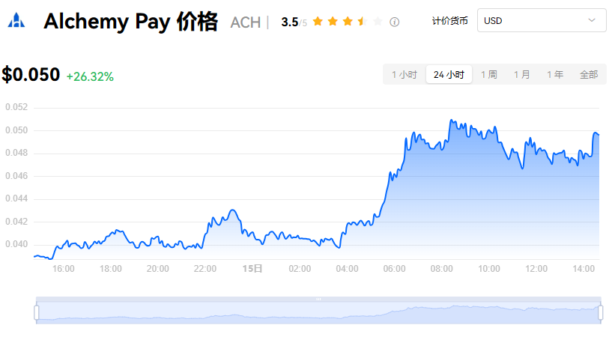Click the second rating star
612x337 pixels.
tap(333, 21)
